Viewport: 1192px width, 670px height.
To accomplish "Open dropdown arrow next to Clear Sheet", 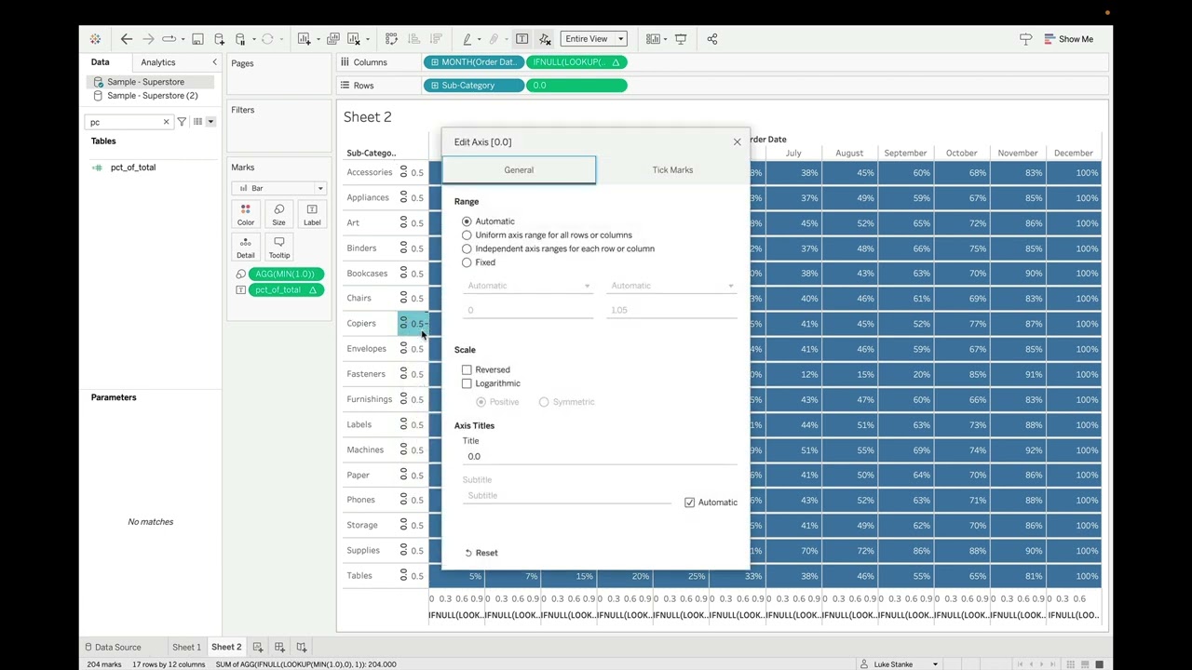I will click(367, 40).
